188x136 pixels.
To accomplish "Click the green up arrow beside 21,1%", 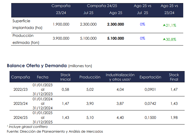I will coord(164,25).
